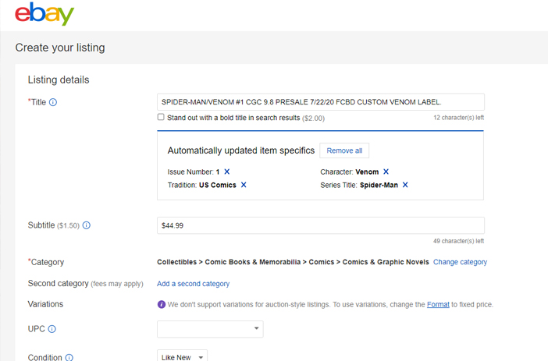This screenshot has height=361, width=548.
Task: Remove the Series Title Spider-Man specific
Action: (x=405, y=185)
